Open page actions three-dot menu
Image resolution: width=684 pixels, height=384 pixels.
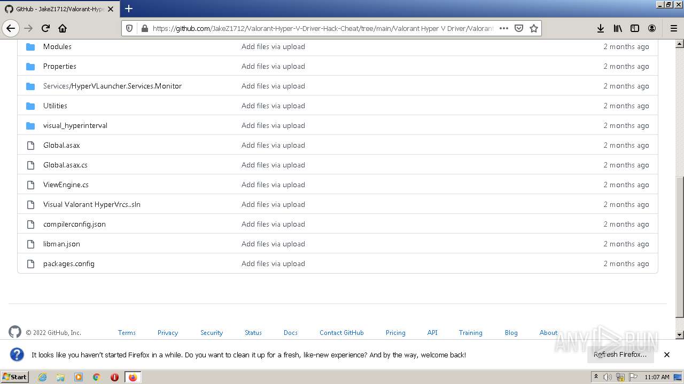point(503,28)
